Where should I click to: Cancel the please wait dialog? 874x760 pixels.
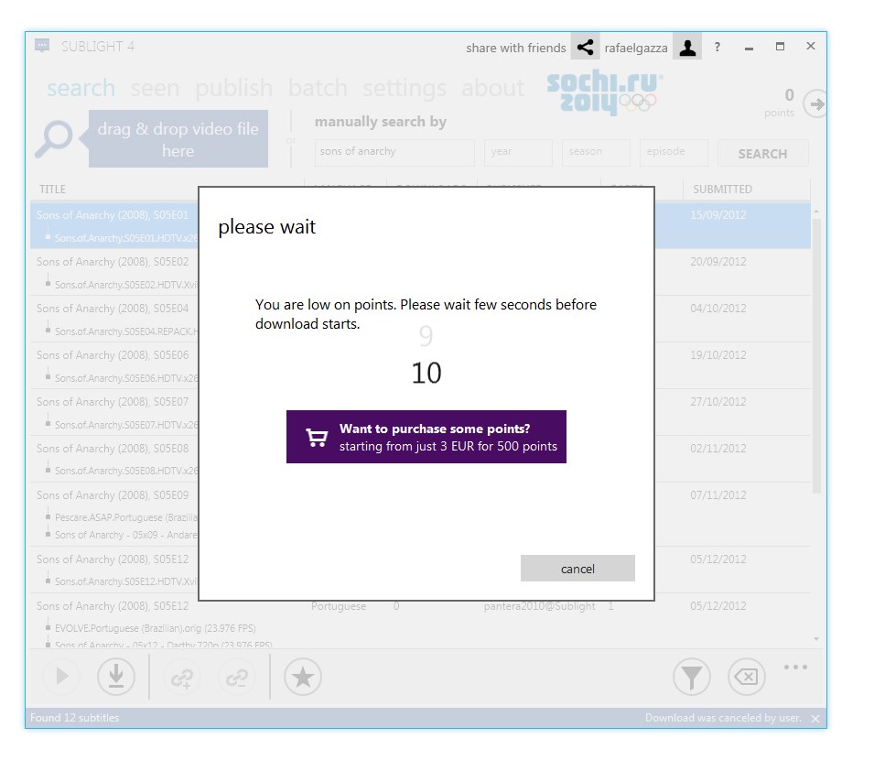point(577,569)
